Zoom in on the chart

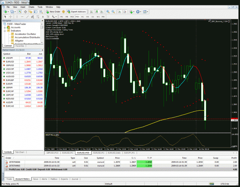[108, 12]
